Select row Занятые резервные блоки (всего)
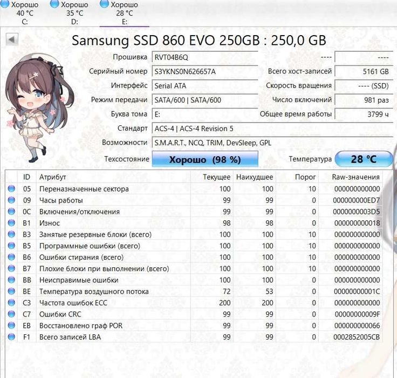The image size is (397, 378). click(194, 234)
